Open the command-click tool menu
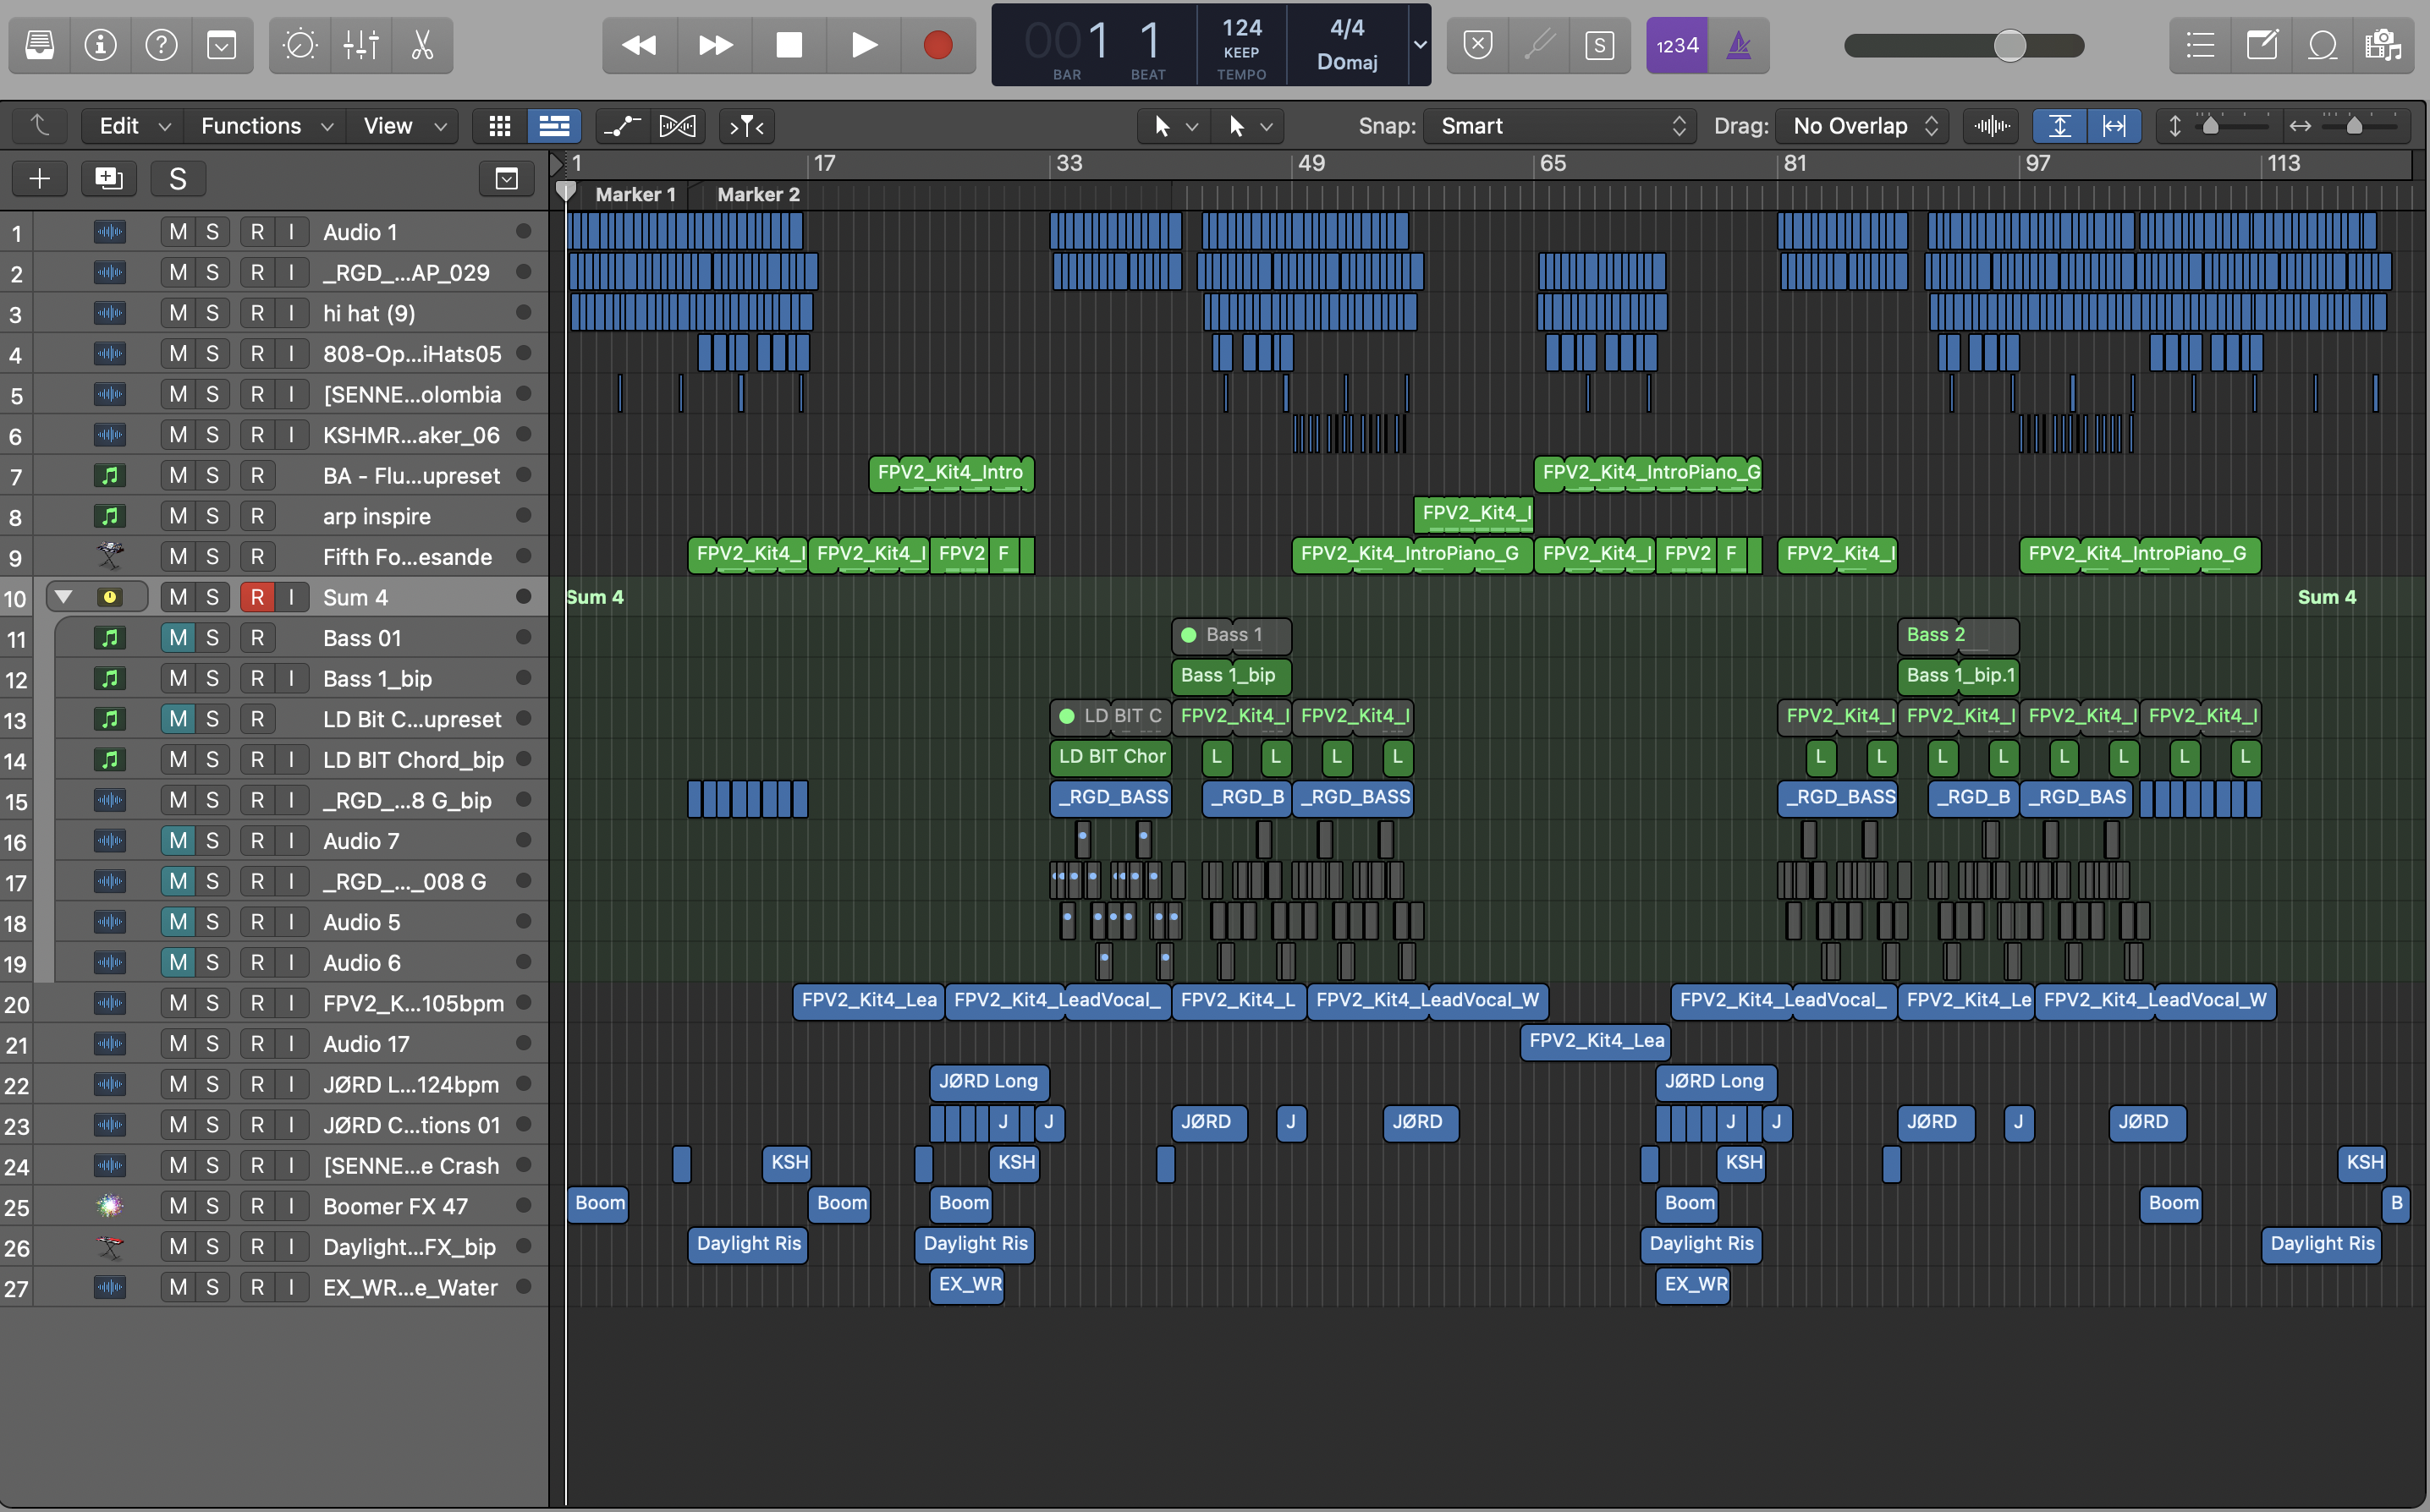 pyautogui.click(x=1250, y=126)
